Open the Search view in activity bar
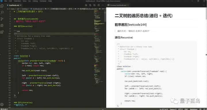The height and width of the screenshot is (110, 207). [x=2, y=13]
